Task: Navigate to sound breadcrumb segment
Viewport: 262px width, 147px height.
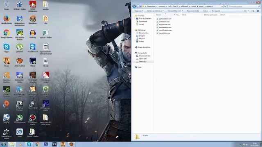Action: tap(194, 7)
